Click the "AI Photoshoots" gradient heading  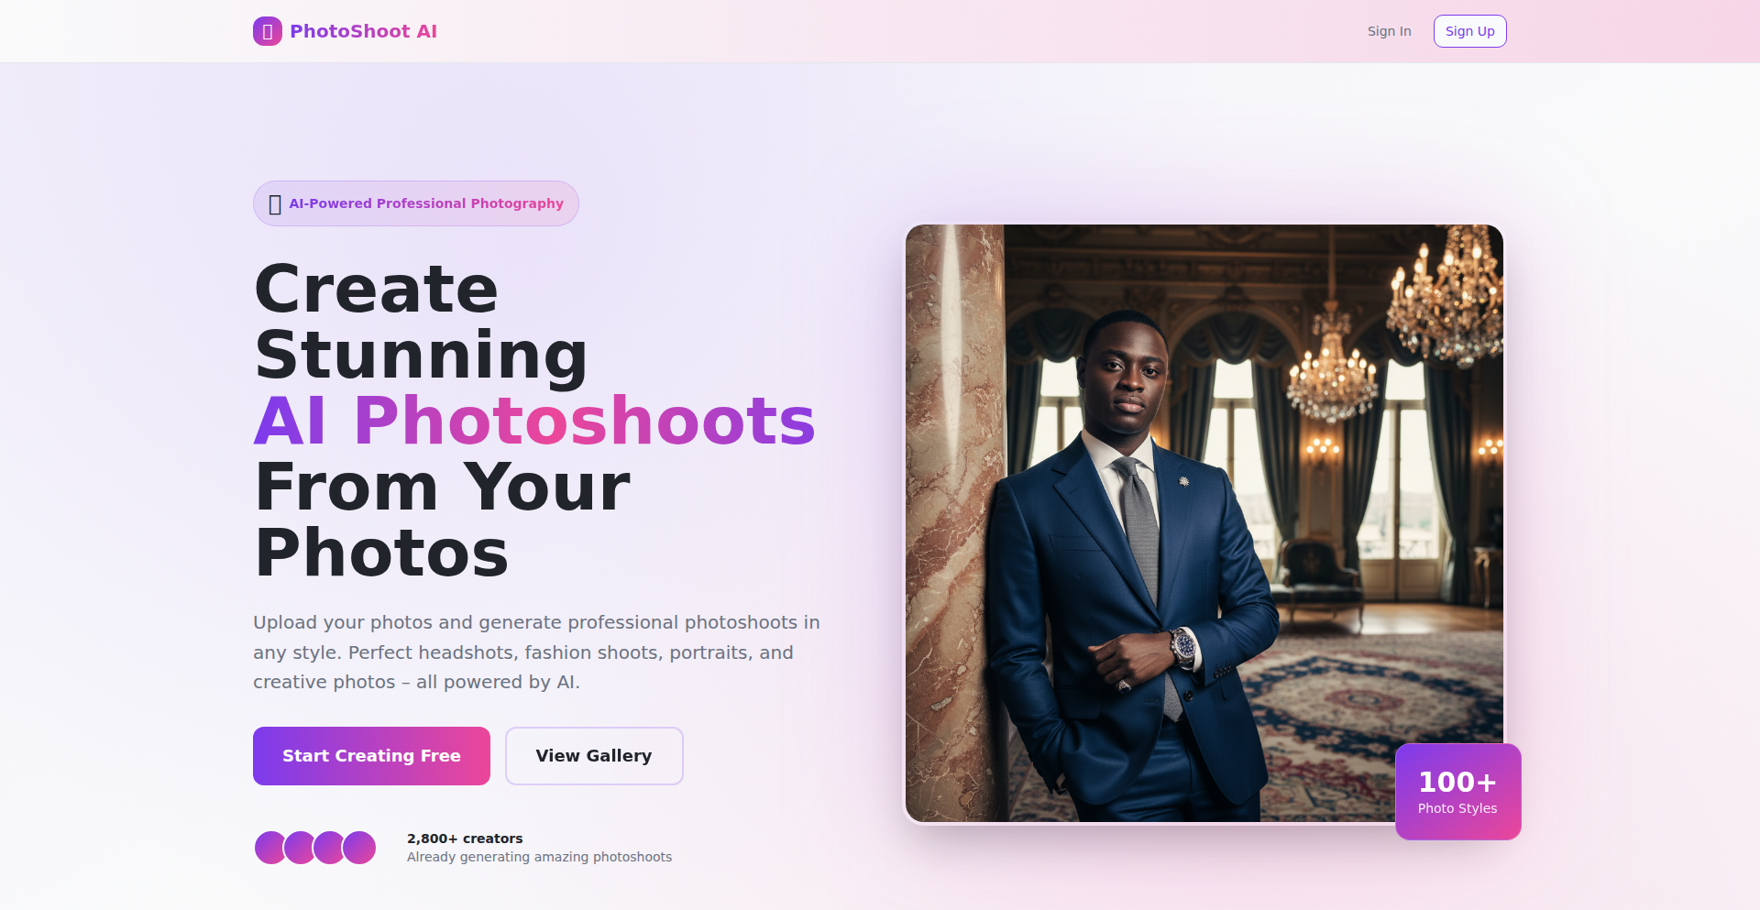(x=534, y=421)
